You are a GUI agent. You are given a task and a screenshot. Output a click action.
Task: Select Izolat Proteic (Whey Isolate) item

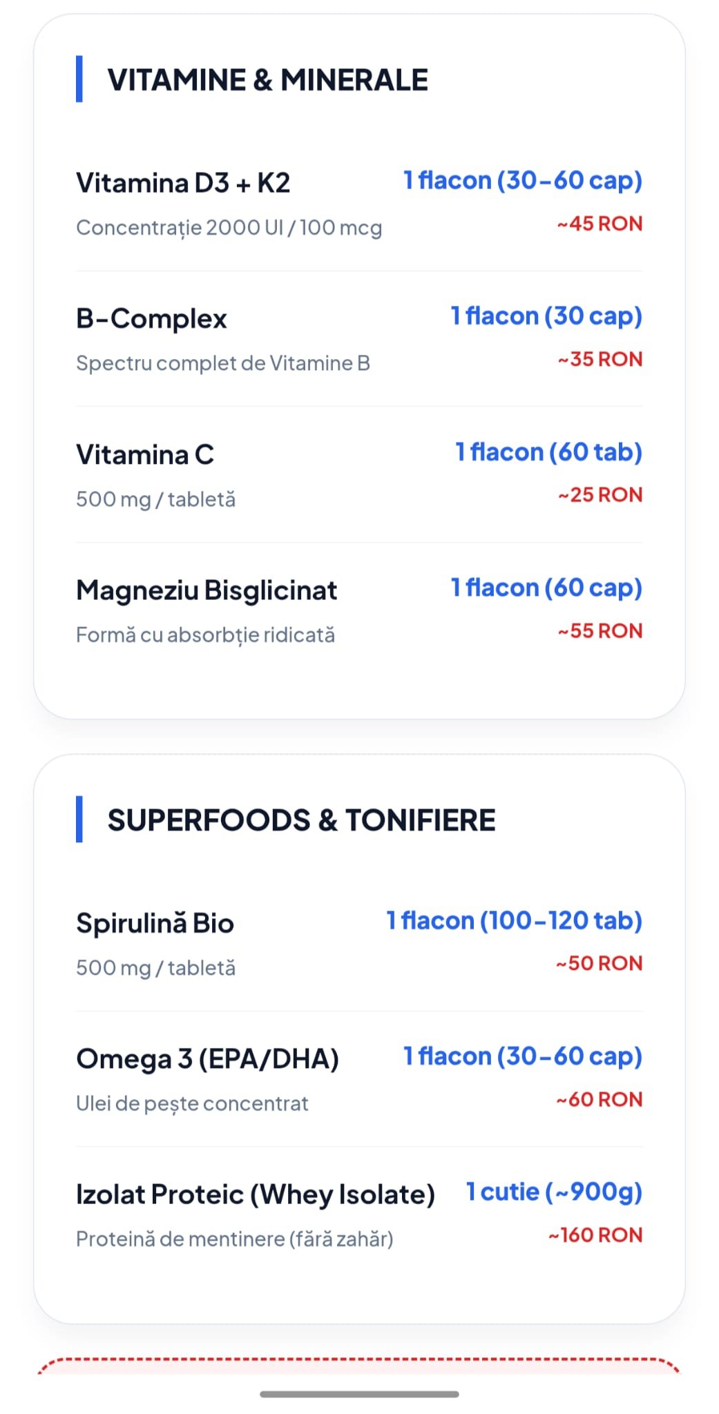click(x=256, y=1194)
